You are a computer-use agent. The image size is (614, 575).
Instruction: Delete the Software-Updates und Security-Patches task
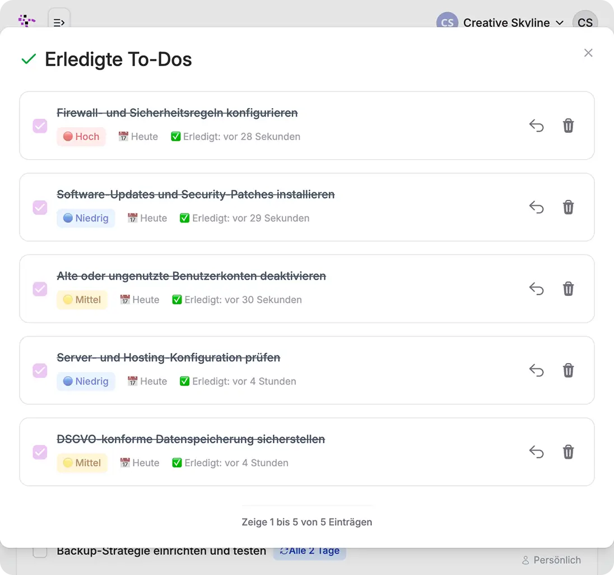tap(568, 207)
